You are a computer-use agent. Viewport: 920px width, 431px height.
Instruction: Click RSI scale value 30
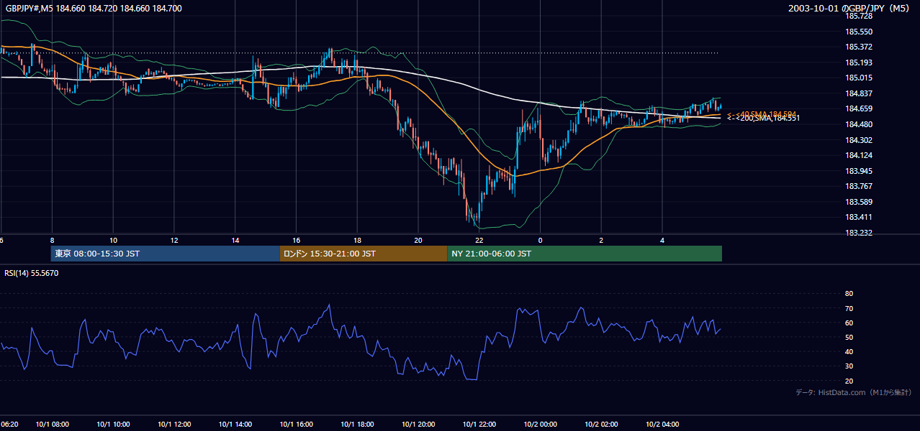coord(849,366)
